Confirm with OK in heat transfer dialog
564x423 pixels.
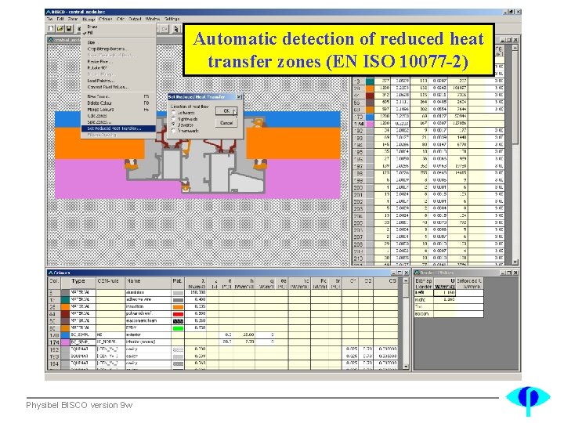226,111
